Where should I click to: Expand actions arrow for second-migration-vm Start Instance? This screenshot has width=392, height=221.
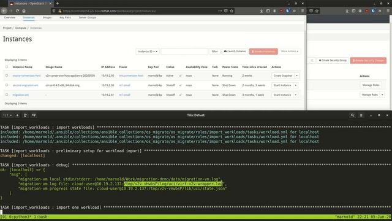point(295,85)
